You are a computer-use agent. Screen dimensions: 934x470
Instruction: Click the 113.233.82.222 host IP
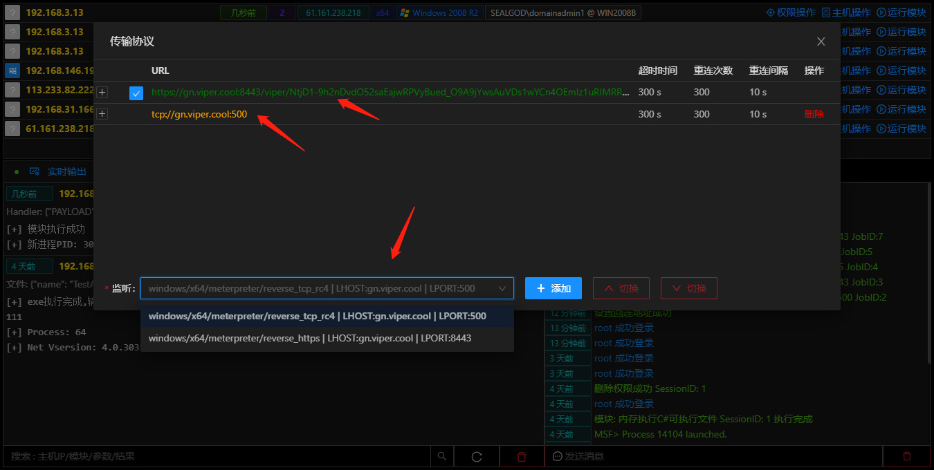click(x=59, y=90)
